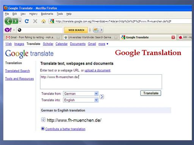
Task: Go back with the green back arrow
Action: click(8, 21)
